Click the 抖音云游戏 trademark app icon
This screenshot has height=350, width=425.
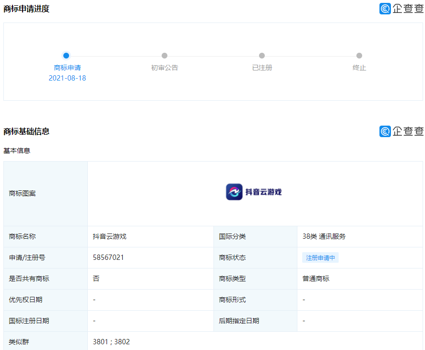pos(234,192)
